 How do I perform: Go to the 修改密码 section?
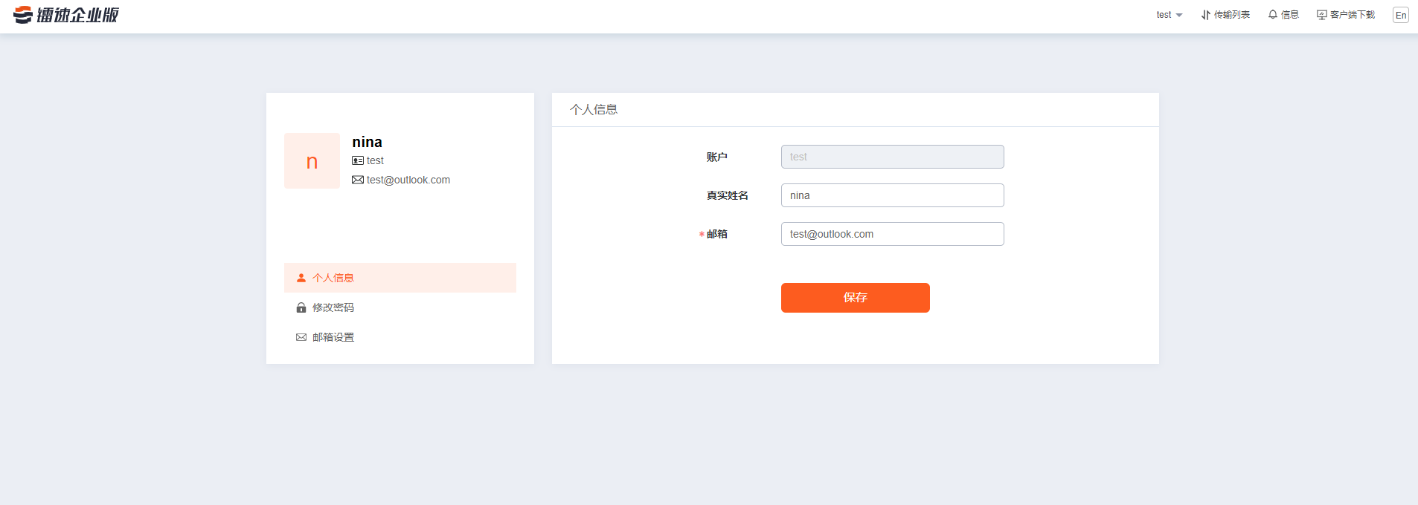(x=333, y=307)
